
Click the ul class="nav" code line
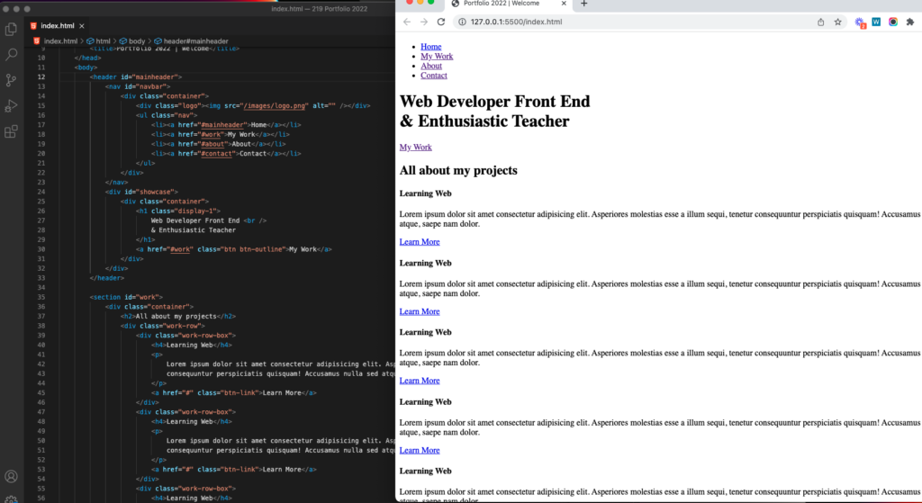[167, 115]
